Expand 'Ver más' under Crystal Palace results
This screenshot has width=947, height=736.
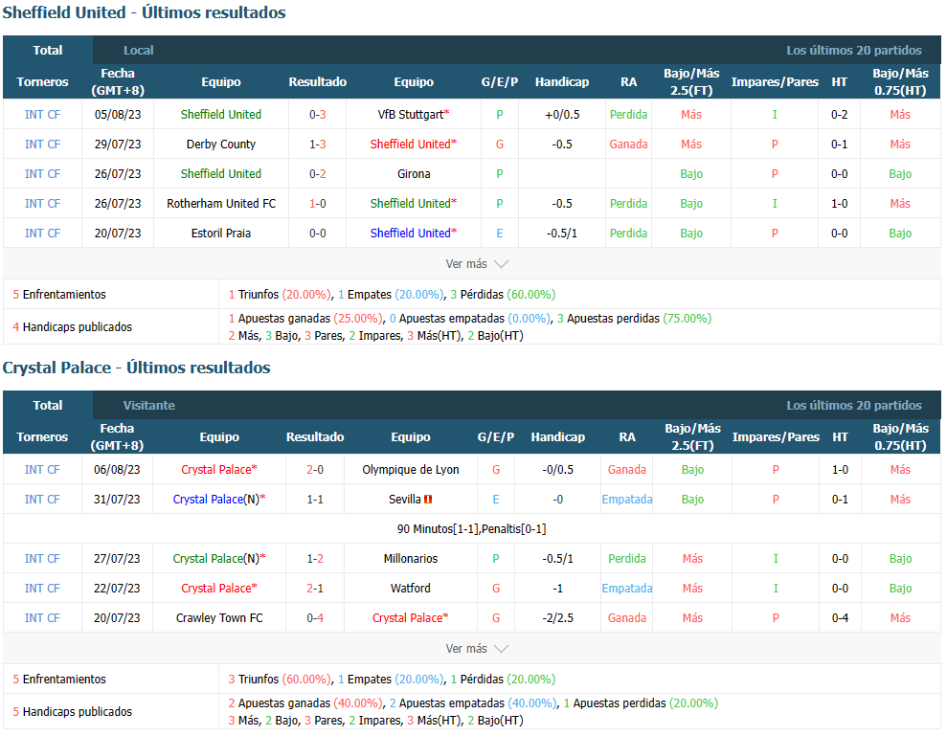point(477,649)
